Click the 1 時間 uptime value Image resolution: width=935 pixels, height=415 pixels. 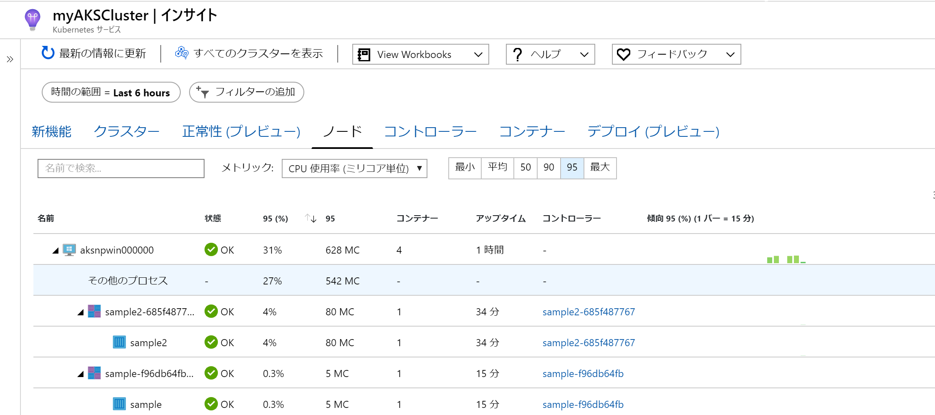[490, 250]
